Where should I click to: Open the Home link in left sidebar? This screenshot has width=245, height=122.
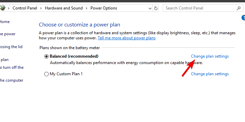click(4, 22)
